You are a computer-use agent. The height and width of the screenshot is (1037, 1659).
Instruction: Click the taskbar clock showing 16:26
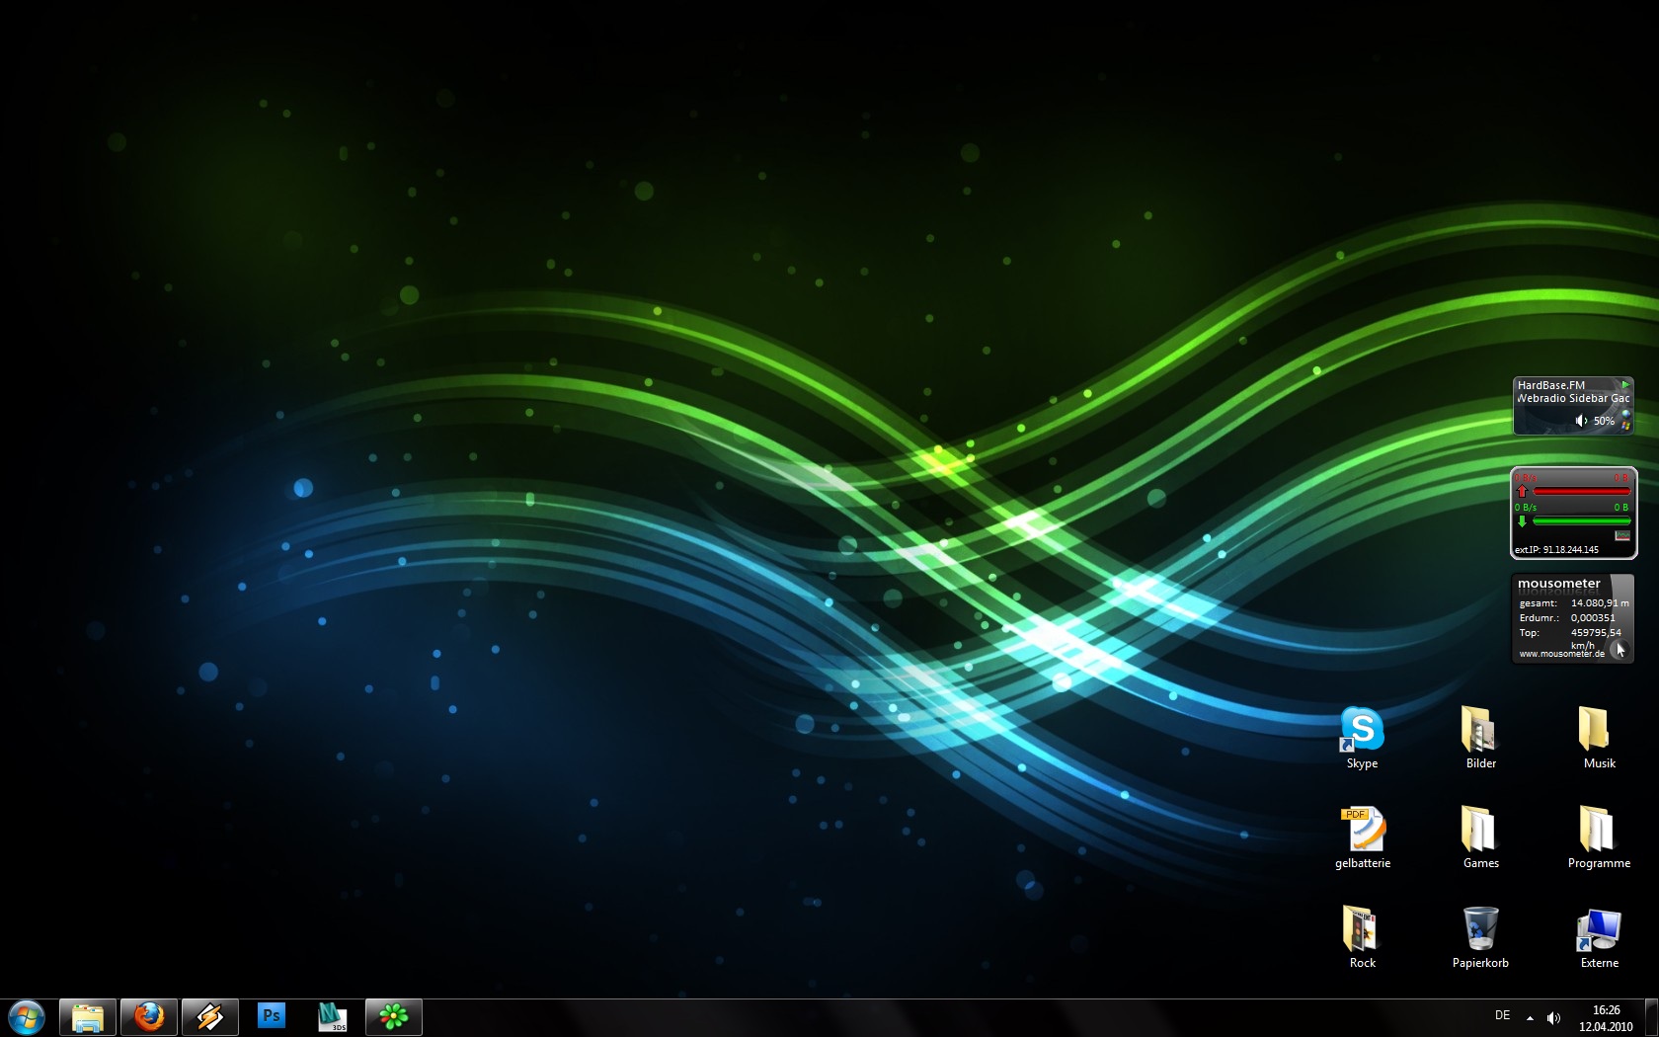point(1606,1017)
